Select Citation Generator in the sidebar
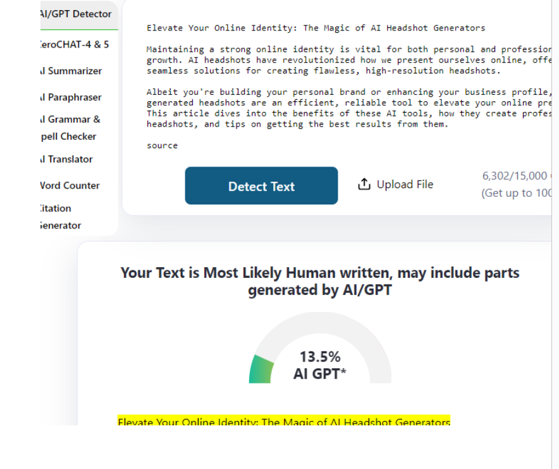This screenshot has width=559, height=469. coord(61,216)
